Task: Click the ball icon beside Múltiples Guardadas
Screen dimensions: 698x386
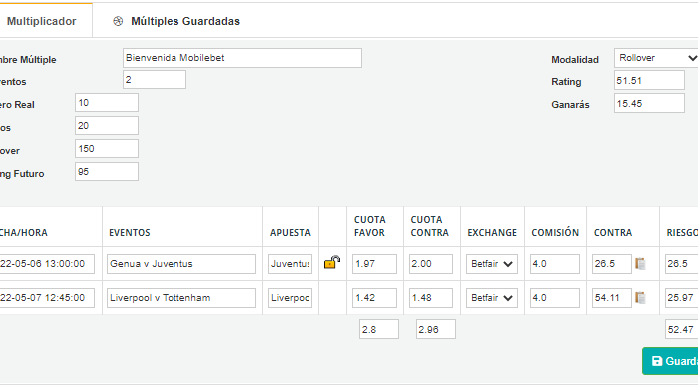Action: (x=118, y=21)
